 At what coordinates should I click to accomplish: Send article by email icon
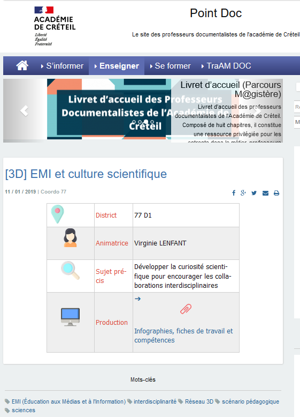pos(265,193)
